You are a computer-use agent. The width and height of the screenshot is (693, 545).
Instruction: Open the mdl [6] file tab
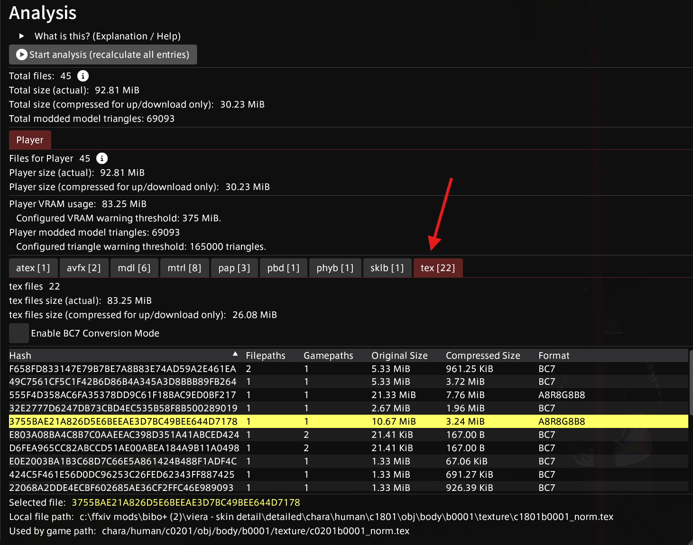tap(134, 268)
